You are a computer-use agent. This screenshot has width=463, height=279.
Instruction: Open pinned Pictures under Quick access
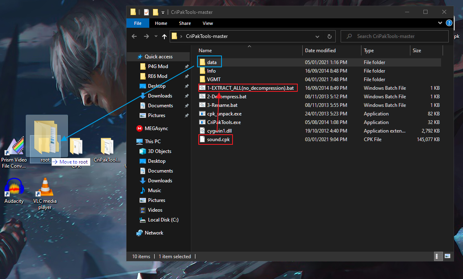157,115
